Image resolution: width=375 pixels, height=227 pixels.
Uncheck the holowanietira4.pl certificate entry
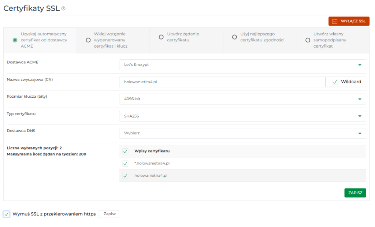click(125, 175)
